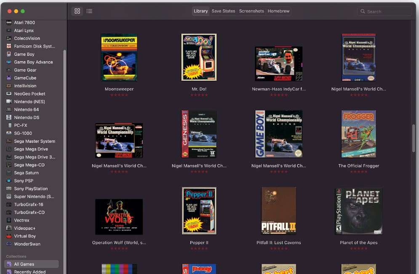Click the Game Boy Advance icon
The image size is (419, 274).
9,62
